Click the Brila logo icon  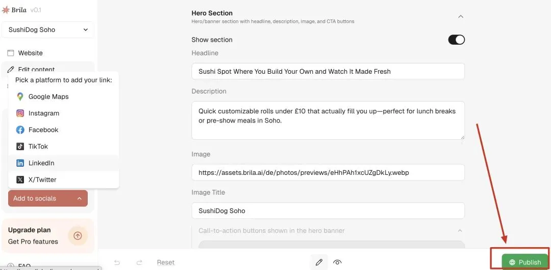click(x=6, y=10)
